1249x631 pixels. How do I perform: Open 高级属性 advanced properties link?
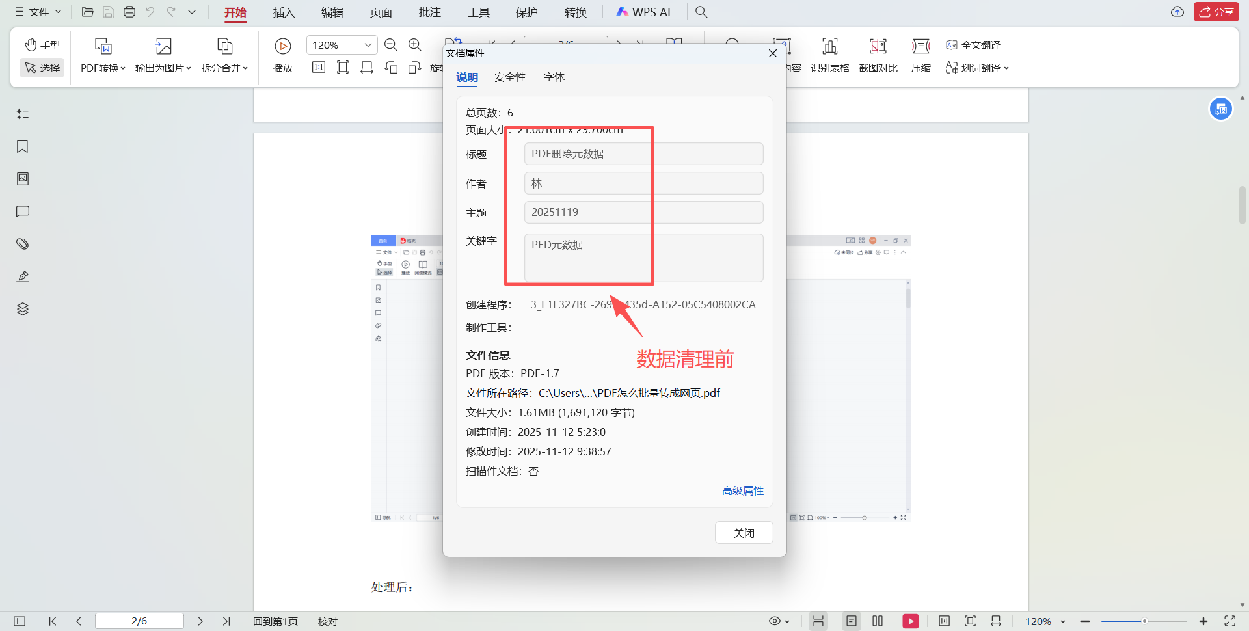742,490
